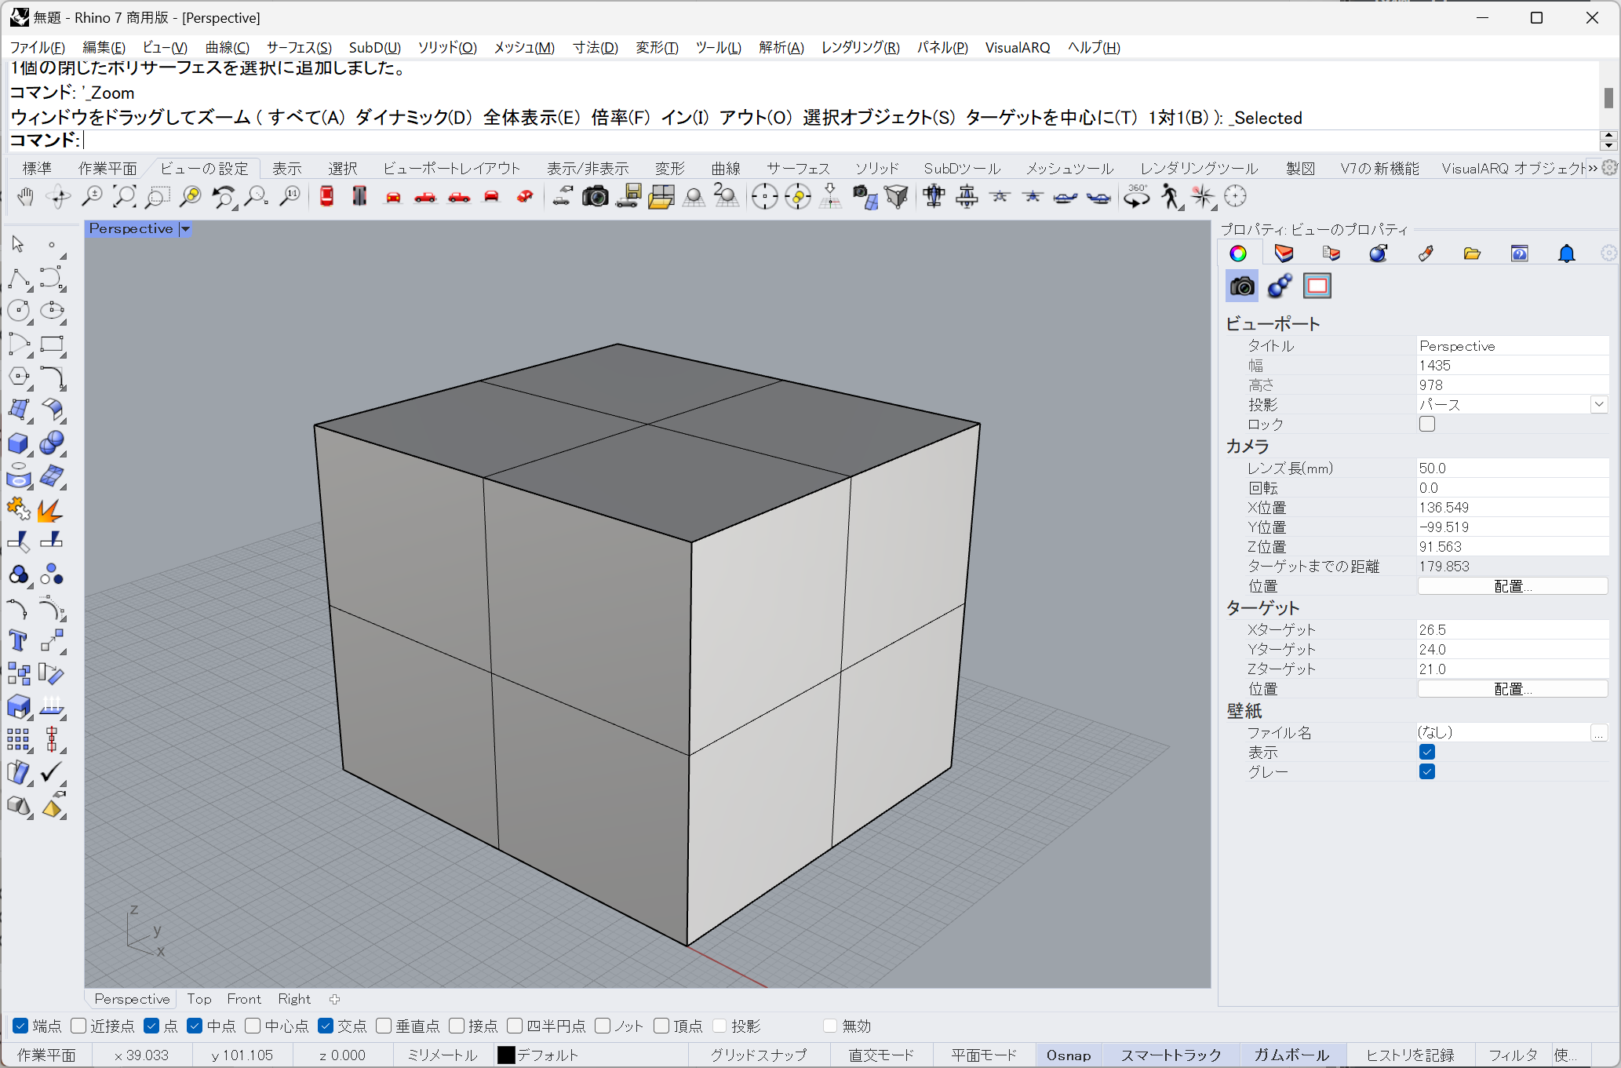The width and height of the screenshot is (1621, 1068).
Task: Uncheck the グレー wallpaper checkbox
Action: coord(1426,771)
